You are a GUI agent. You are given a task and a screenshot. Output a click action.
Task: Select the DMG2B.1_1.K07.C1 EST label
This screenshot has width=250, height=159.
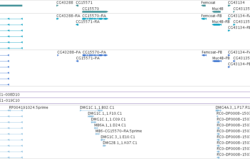point(120,143)
